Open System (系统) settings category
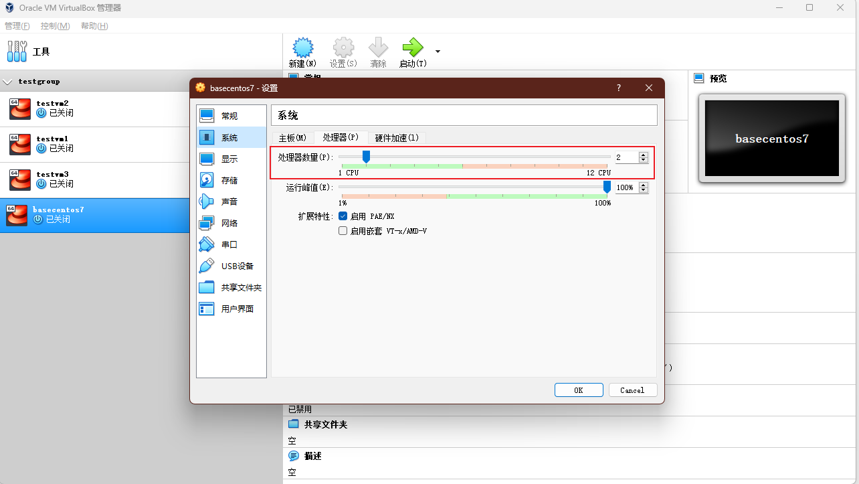This screenshot has height=484, width=859. click(231, 137)
